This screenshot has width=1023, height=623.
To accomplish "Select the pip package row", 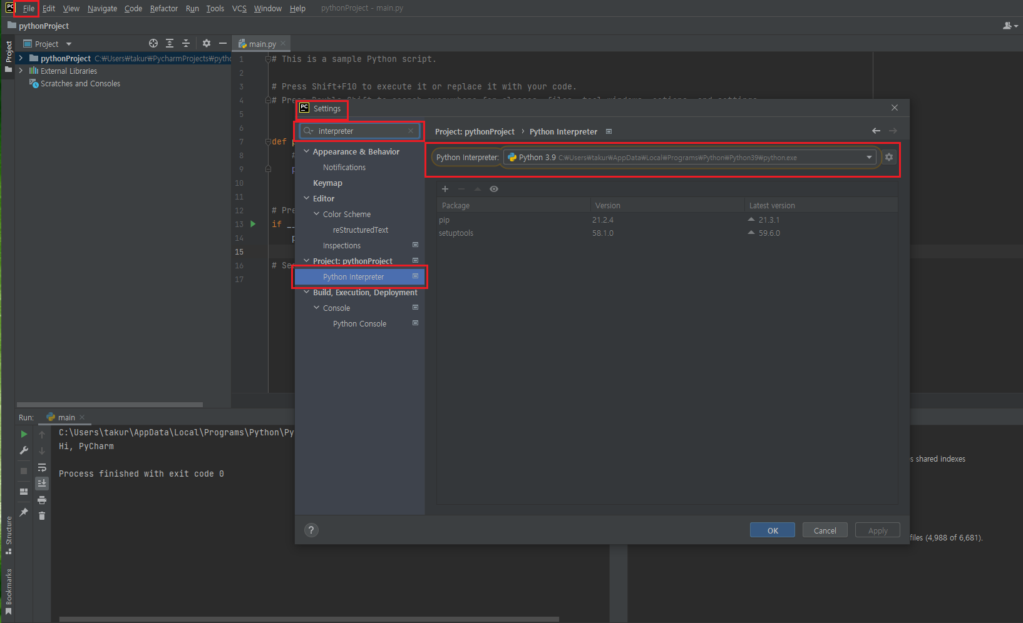I will coord(667,220).
